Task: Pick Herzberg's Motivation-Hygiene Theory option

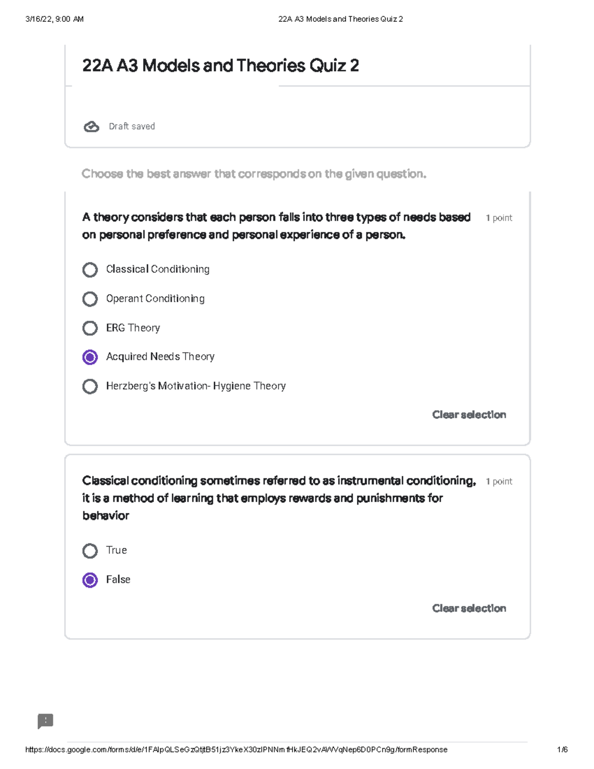Action: (90, 386)
